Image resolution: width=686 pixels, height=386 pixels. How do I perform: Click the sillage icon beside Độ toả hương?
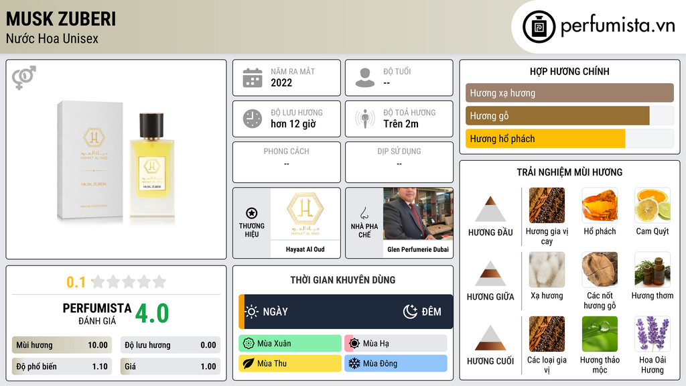pos(365,119)
